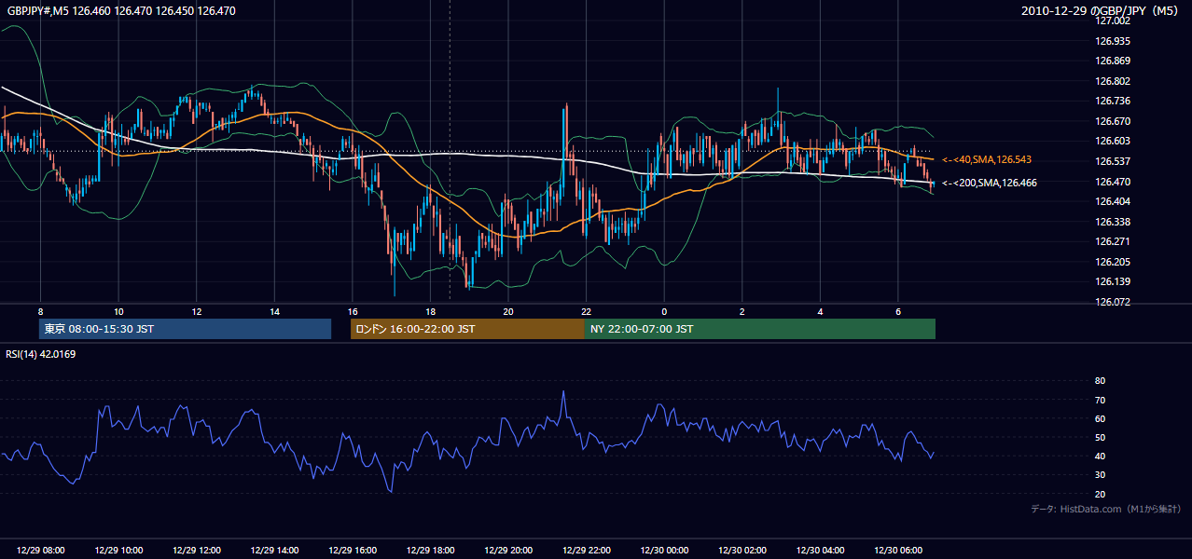Click hour label 4 under price chart

pos(820,311)
